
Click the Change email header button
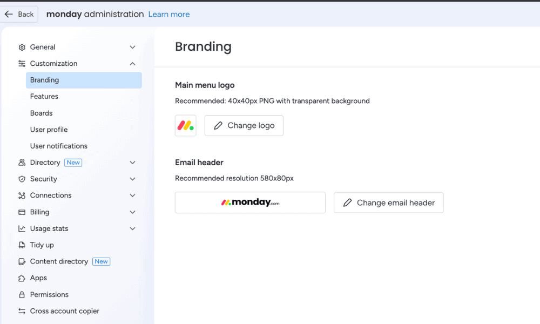click(388, 202)
